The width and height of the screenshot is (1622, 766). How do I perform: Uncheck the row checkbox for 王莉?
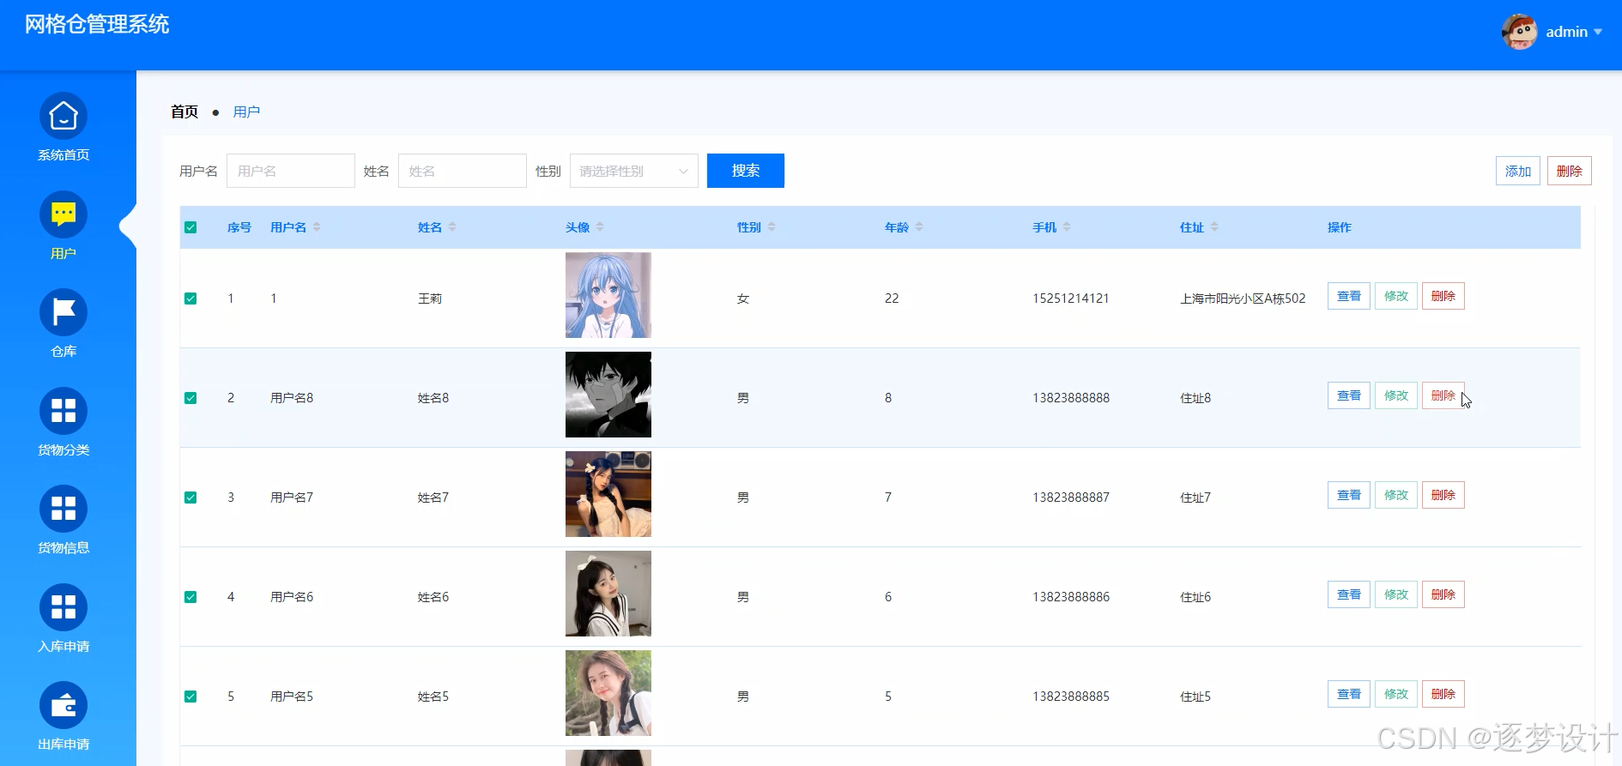point(191,299)
